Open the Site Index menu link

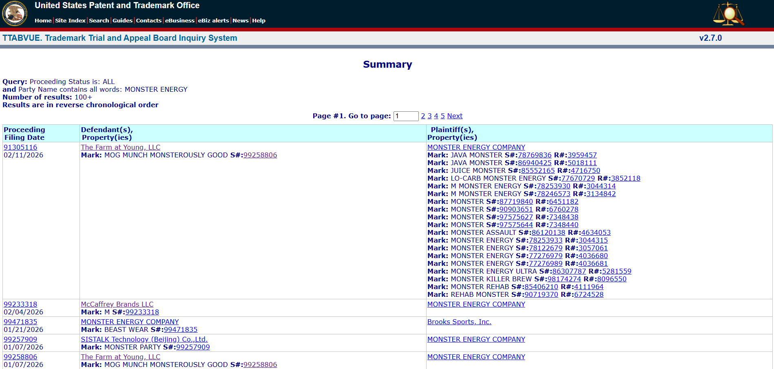pyautogui.click(x=70, y=20)
